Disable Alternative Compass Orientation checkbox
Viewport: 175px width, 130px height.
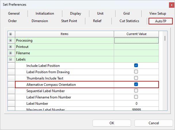pos(136,84)
